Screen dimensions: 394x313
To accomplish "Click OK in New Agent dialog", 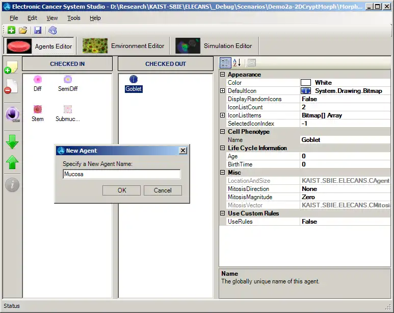I will pos(122,190).
